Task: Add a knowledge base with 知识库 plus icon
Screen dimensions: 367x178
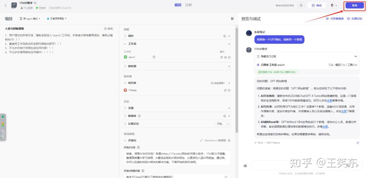Action: [229, 83]
